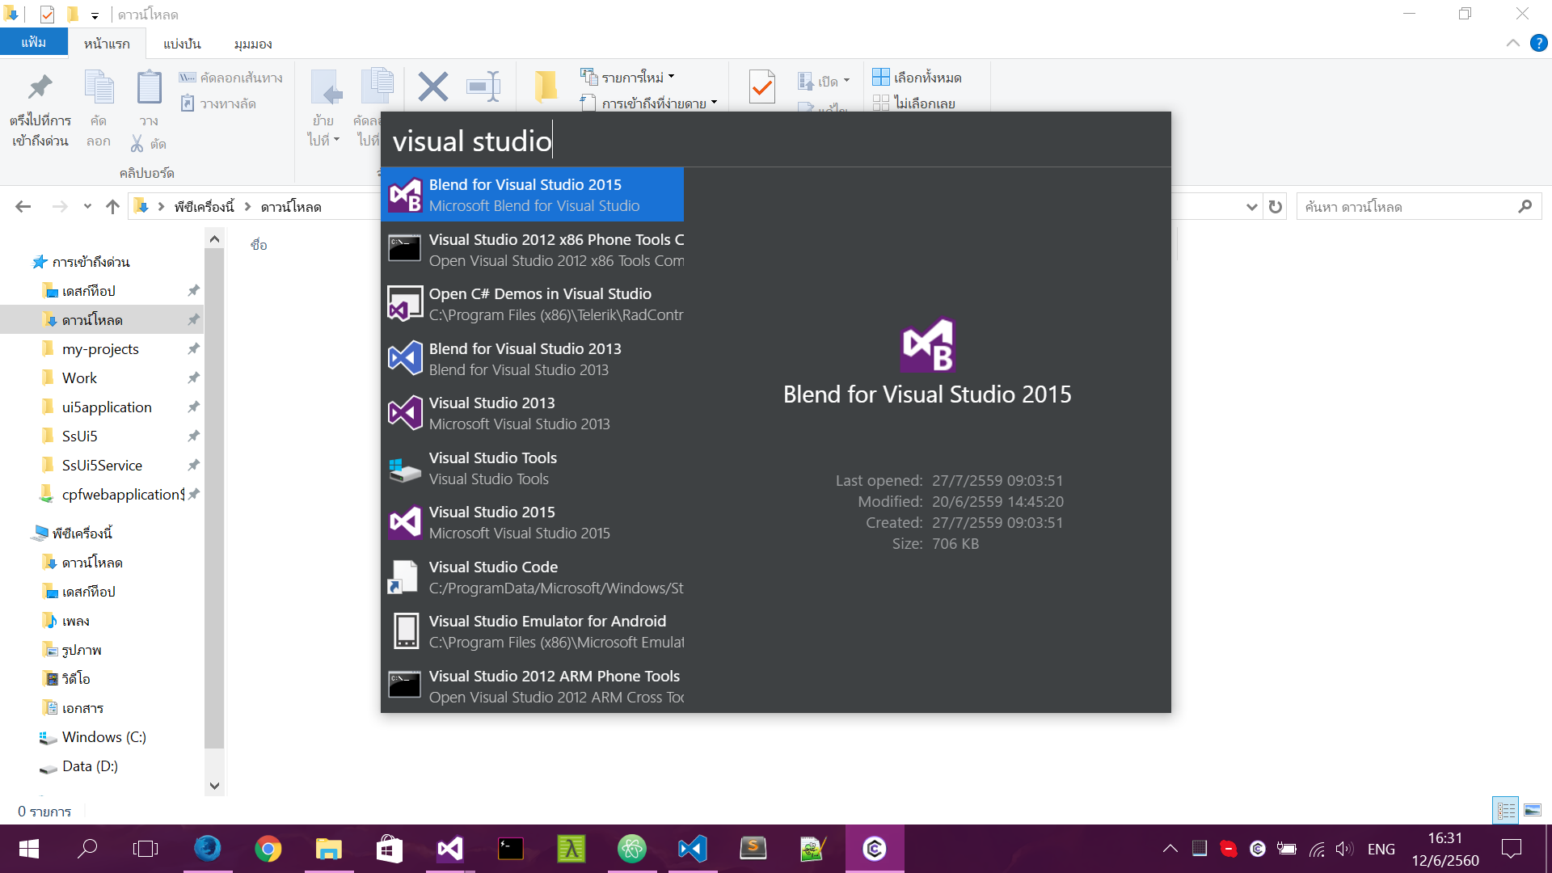This screenshot has height=873, width=1552.
Task: Collapse the ribbon with the chevron
Action: 1512,43
